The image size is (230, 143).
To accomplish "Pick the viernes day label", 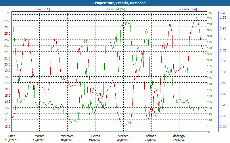I will pyautogui.click(x=123, y=136).
